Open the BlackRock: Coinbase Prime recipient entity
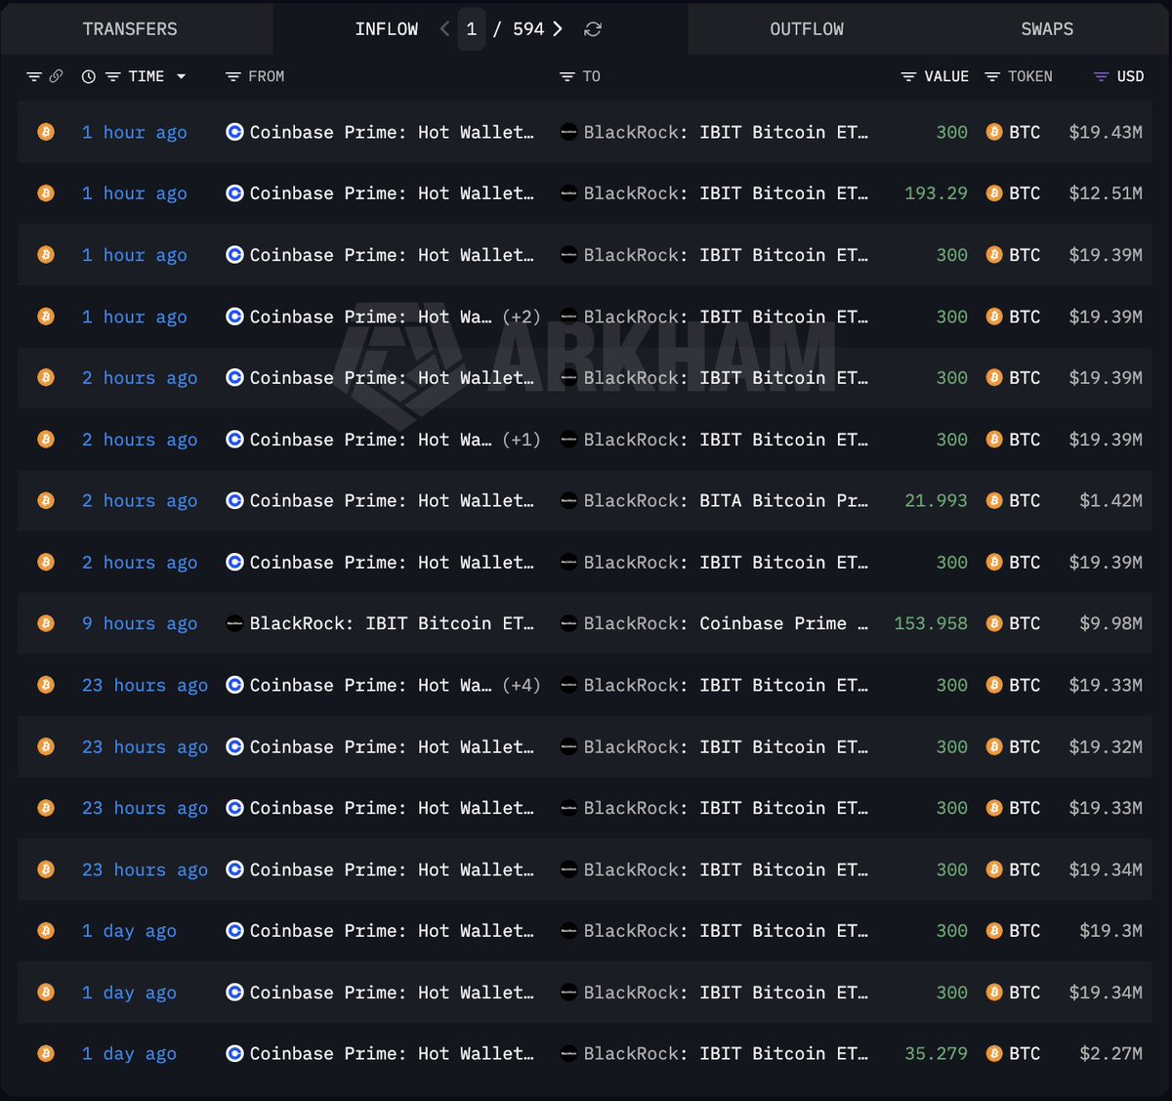Image resolution: width=1172 pixels, height=1101 pixels. [726, 623]
